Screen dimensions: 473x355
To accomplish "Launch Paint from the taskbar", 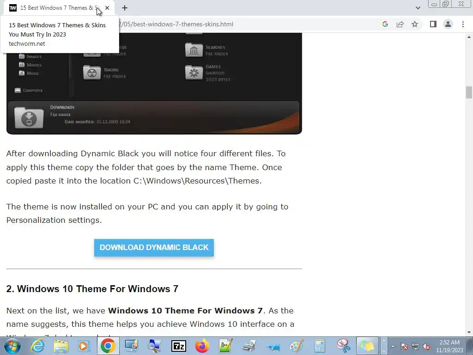I will 296,346.
